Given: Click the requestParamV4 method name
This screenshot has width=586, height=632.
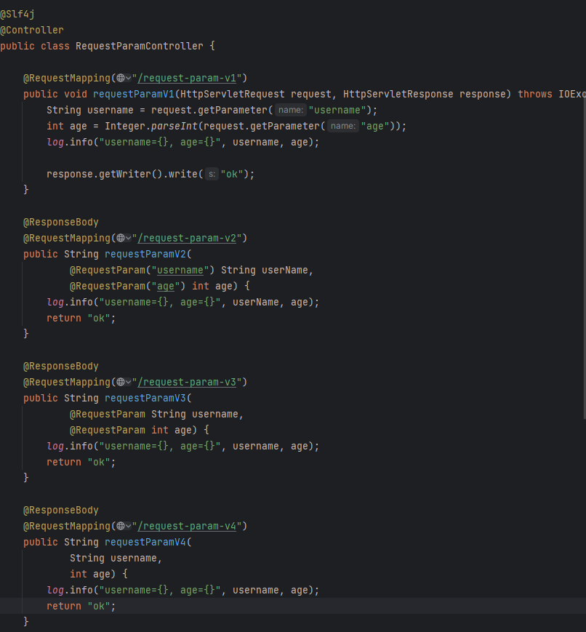Looking at the screenshot, I should coord(145,542).
